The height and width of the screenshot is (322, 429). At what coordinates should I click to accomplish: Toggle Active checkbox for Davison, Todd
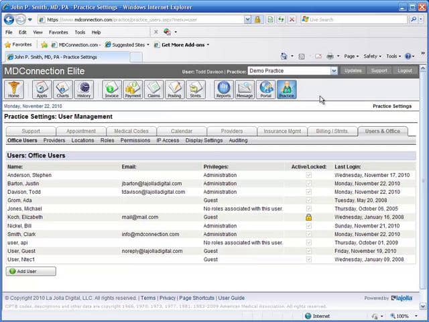pyautogui.click(x=308, y=192)
